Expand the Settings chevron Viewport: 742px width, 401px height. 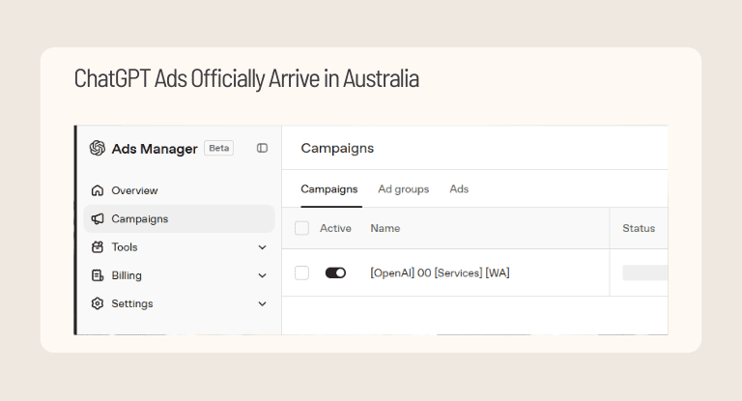[x=262, y=304]
